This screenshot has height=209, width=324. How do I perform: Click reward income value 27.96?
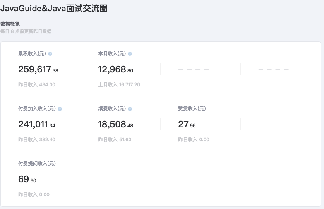pyautogui.click(x=187, y=124)
